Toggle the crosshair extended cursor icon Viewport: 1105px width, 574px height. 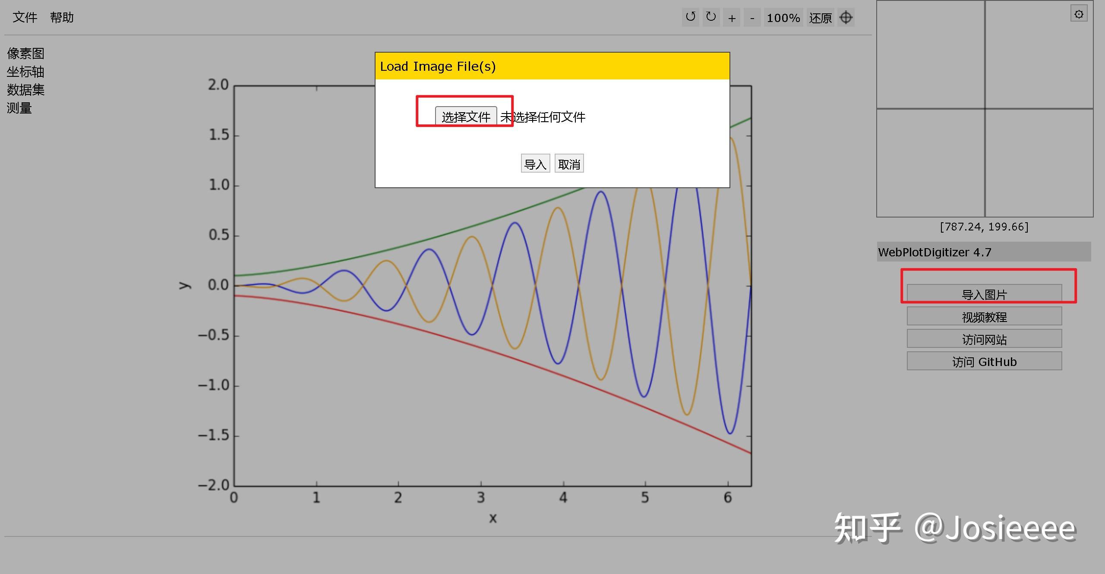point(846,18)
